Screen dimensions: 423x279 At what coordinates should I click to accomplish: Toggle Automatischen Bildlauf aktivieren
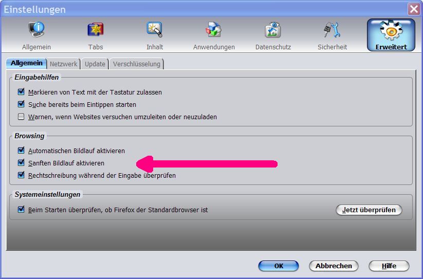(21, 151)
